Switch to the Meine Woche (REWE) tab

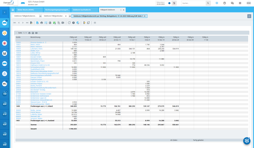click(29, 10)
